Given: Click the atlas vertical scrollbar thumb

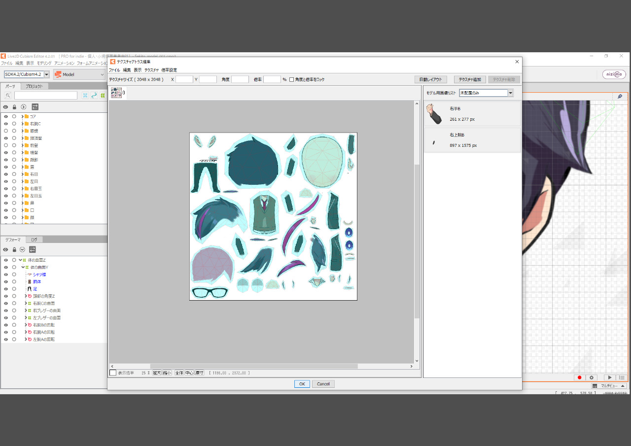Looking at the screenshot, I should coord(417,241).
